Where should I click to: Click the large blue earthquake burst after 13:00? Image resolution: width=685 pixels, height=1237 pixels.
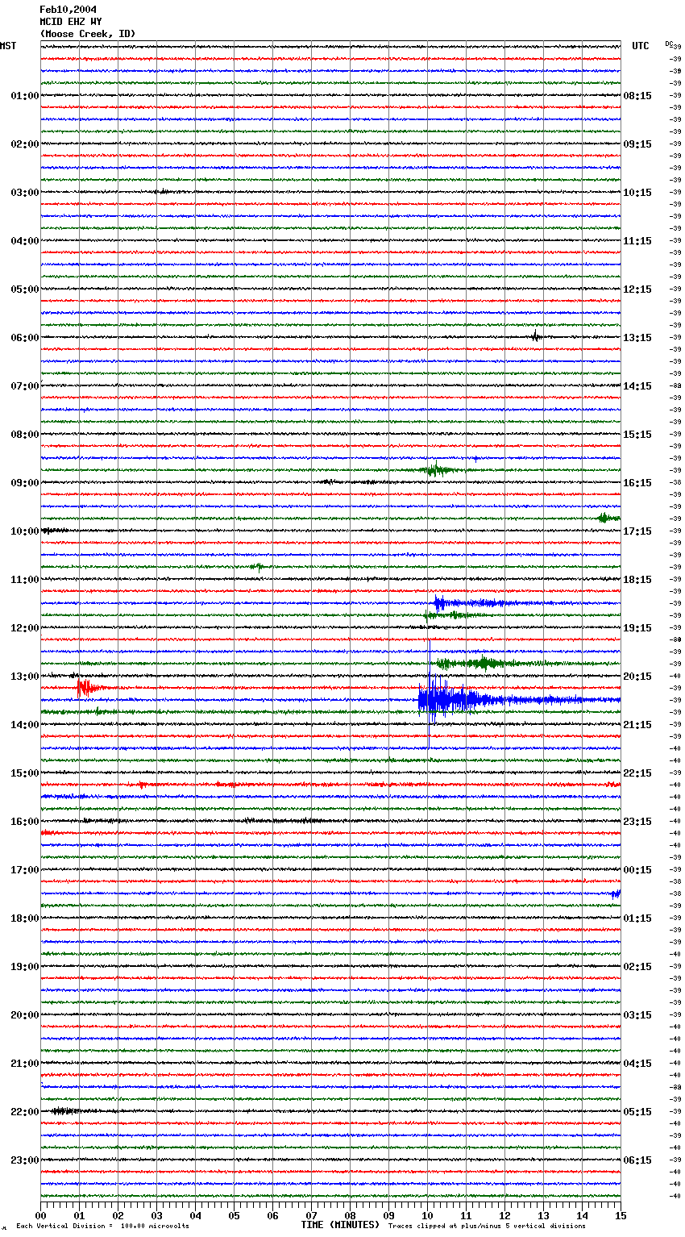click(x=451, y=700)
